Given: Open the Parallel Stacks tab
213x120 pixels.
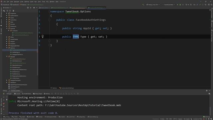Looking at the screenshot, I should tap(27, 94).
